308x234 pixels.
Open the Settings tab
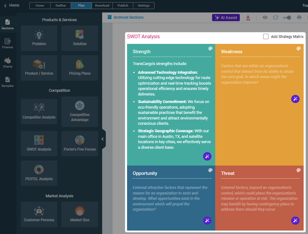pyautogui.click(x=144, y=6)
